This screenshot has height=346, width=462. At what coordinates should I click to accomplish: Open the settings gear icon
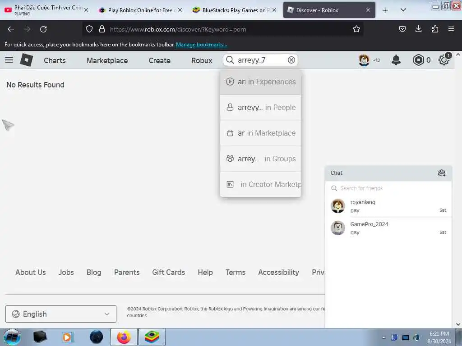click(x=444, y=60)
